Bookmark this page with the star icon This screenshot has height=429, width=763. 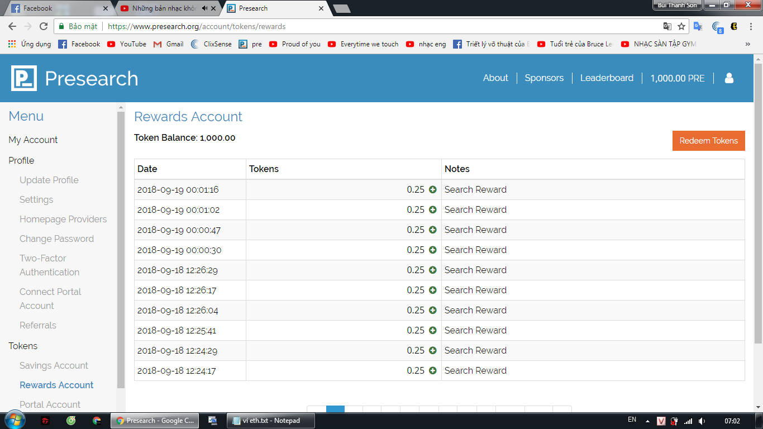tap(681, 26)
